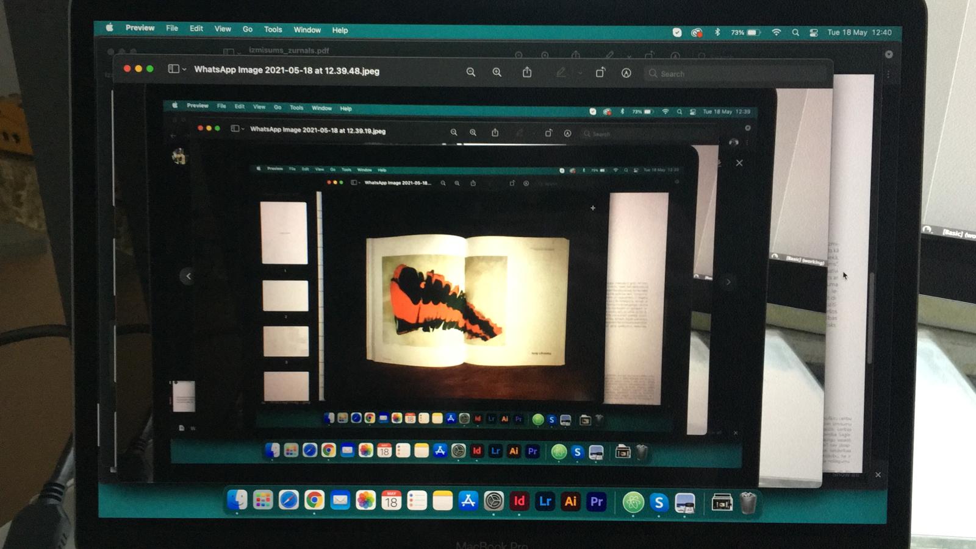Open Notes from the Dock

coord(442,501)
